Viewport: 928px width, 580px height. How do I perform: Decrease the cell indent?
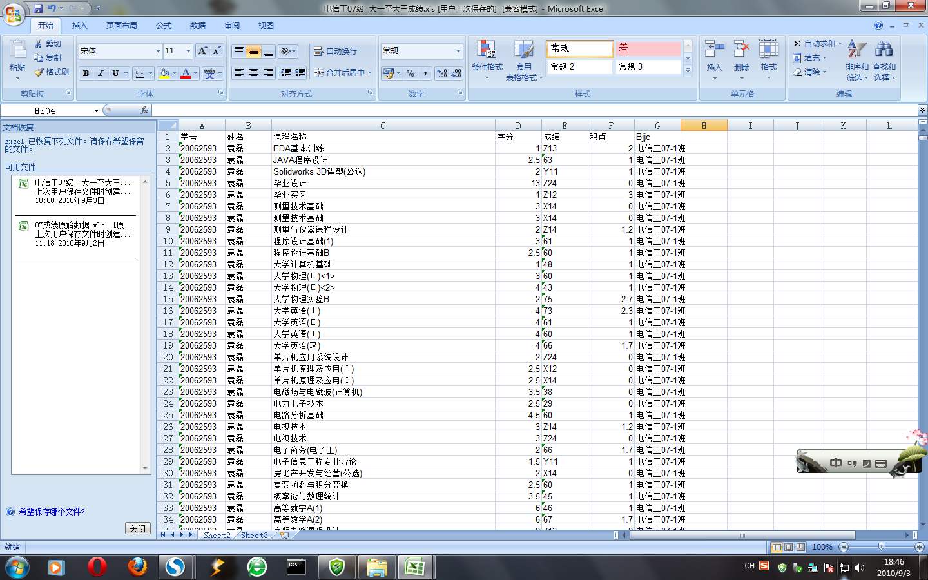pyautogui.click(x=285, y=73)
